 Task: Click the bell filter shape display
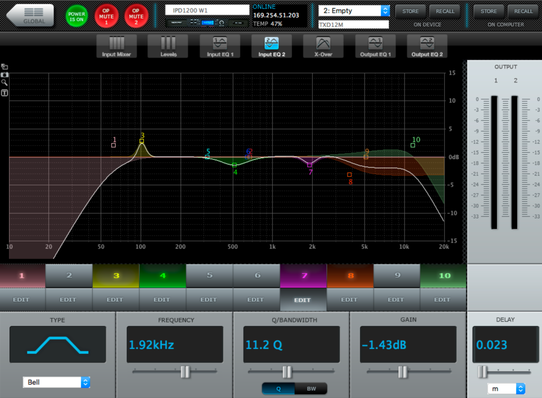coord(58,344)
